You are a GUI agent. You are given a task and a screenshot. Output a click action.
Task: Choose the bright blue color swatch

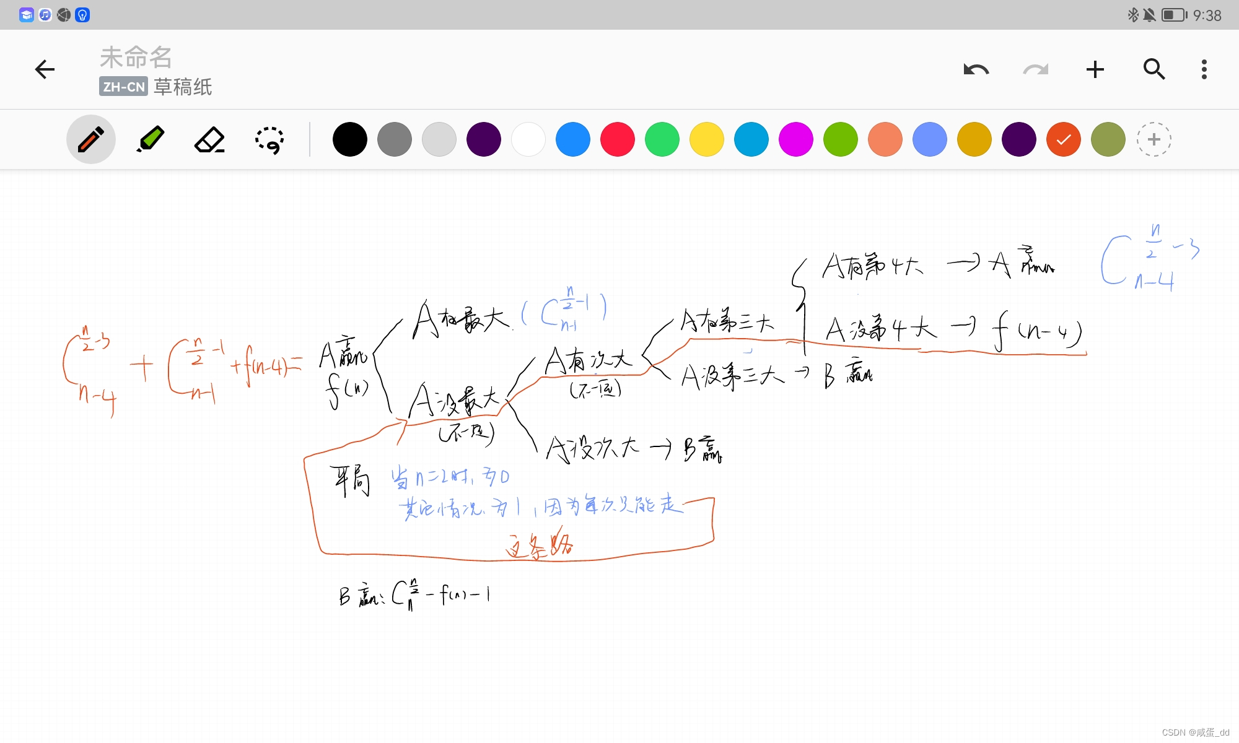[572, 139]
